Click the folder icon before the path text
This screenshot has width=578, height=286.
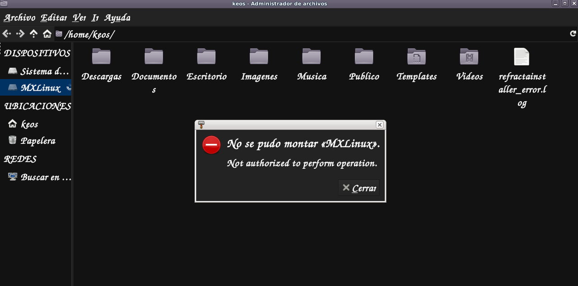tap(59, 34)
